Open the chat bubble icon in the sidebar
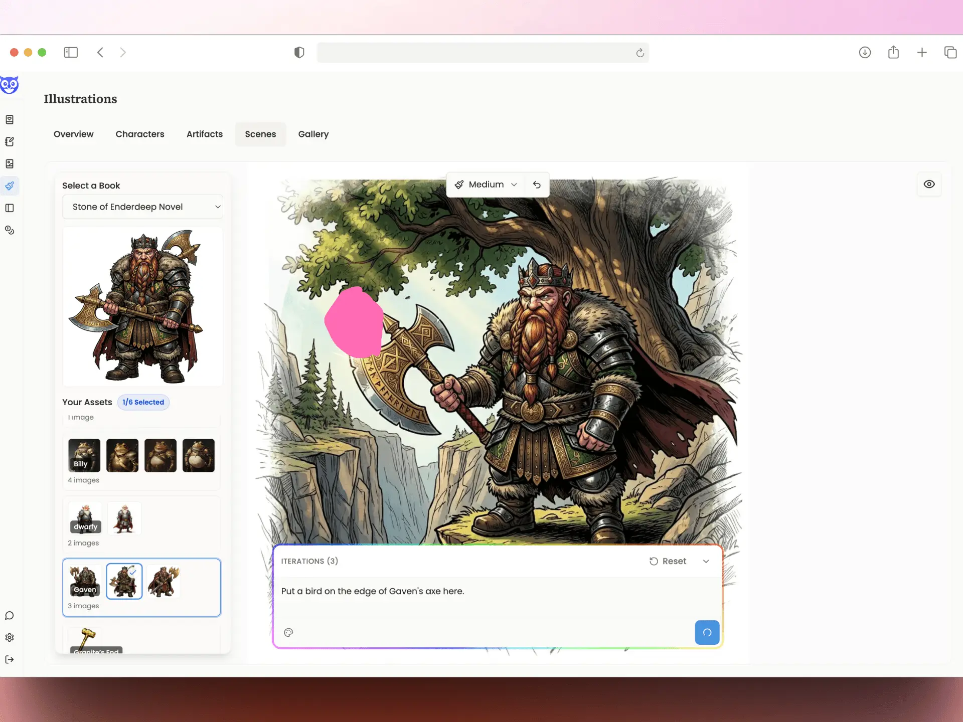 click(x=10, y=615)
